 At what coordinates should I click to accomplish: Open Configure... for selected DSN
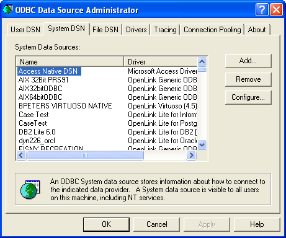point(248,97)
